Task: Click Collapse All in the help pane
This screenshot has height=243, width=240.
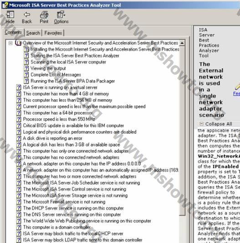Action: [x=216, y=124]
